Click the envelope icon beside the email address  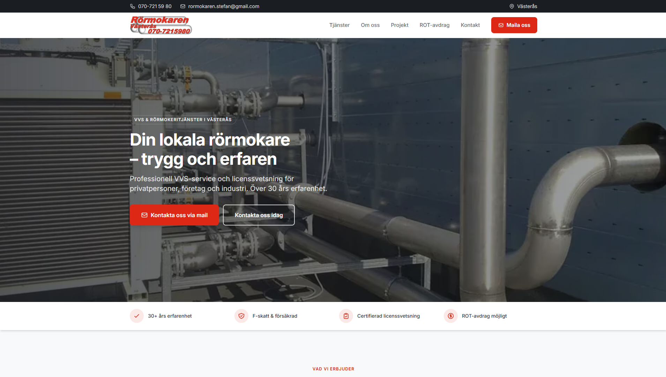pyautogui.click(x=182, y=6)
